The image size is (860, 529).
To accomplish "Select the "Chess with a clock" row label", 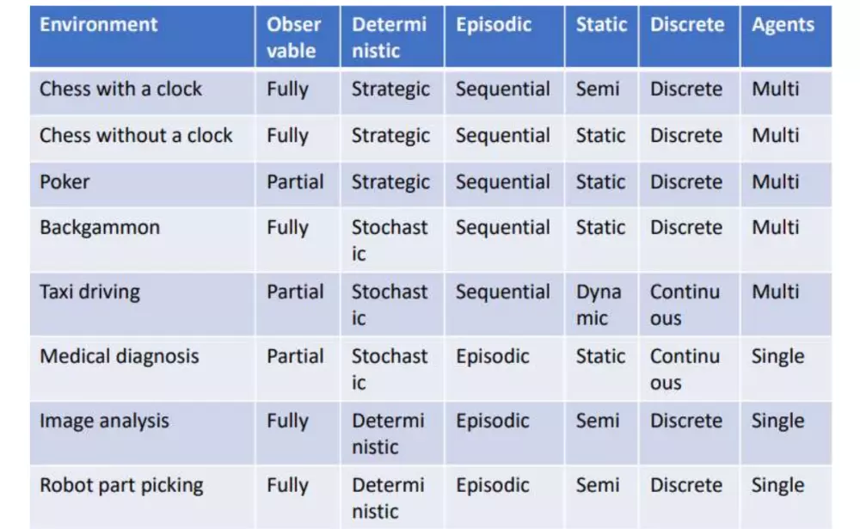I will pyautogui.click(x=121, y=89).
